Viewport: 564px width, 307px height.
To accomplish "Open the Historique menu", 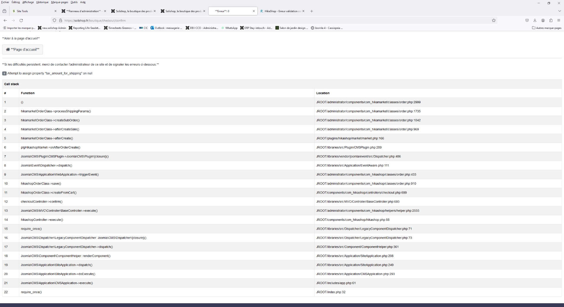I will 42,2.
